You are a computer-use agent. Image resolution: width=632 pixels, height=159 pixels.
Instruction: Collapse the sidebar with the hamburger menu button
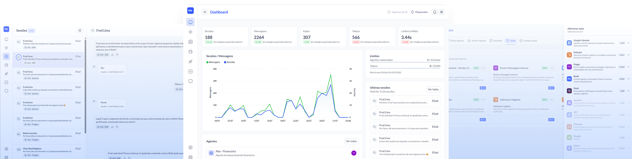[x=205, y=12]
